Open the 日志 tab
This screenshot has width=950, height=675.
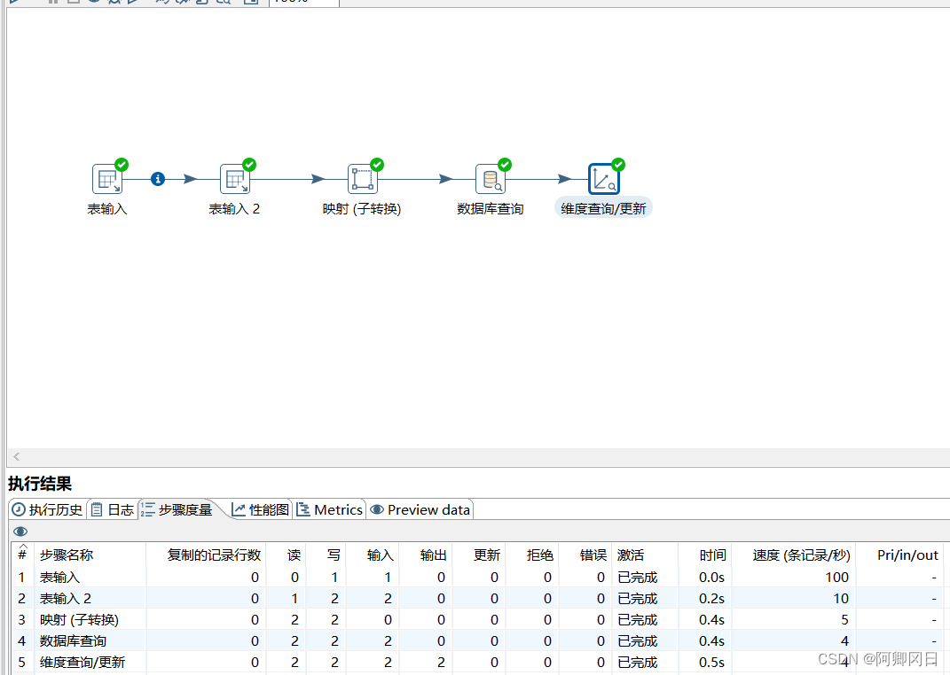click(x=113, y=510)
